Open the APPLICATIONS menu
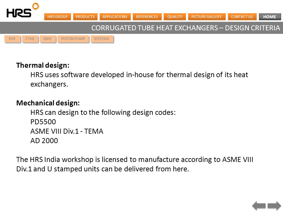 (115, 17)
